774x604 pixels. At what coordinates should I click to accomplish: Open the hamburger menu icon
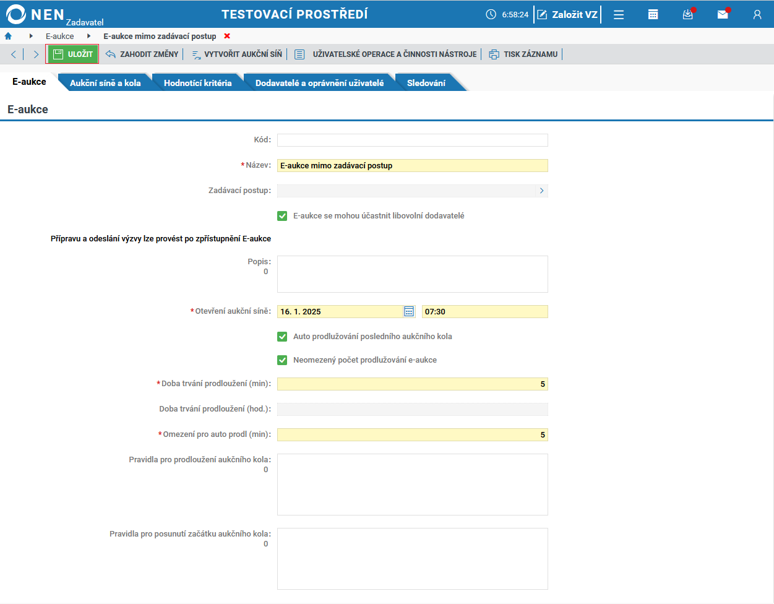[619, 14]
